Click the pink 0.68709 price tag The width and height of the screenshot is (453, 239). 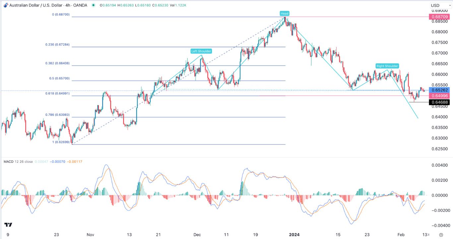coord(439,17)
